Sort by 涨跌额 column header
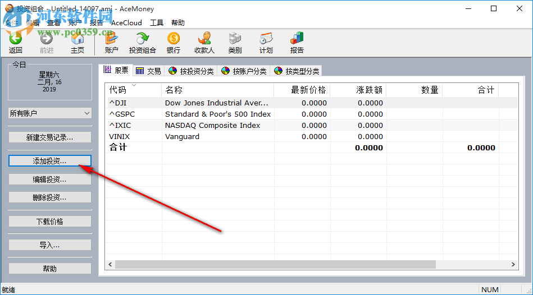533x295 pixels. tap(358, 90)
